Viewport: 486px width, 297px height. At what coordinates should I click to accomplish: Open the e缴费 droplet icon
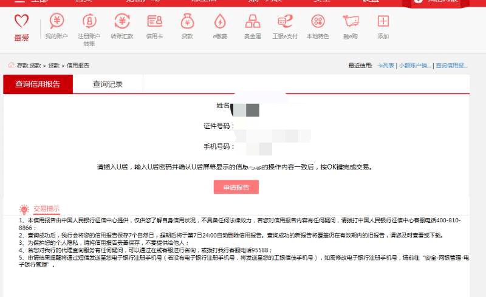pos(220,21)
